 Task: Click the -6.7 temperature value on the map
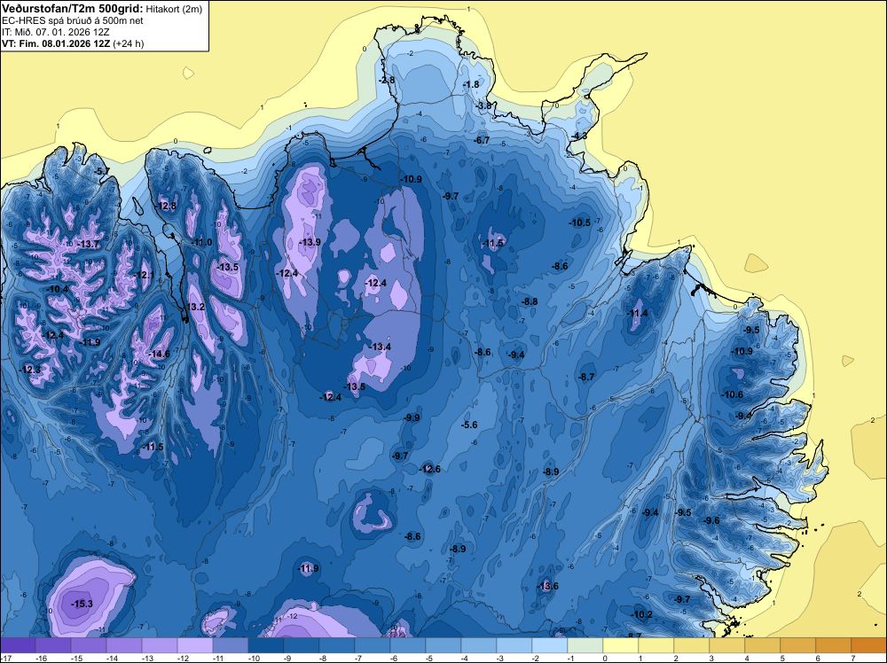coord(482,140)
